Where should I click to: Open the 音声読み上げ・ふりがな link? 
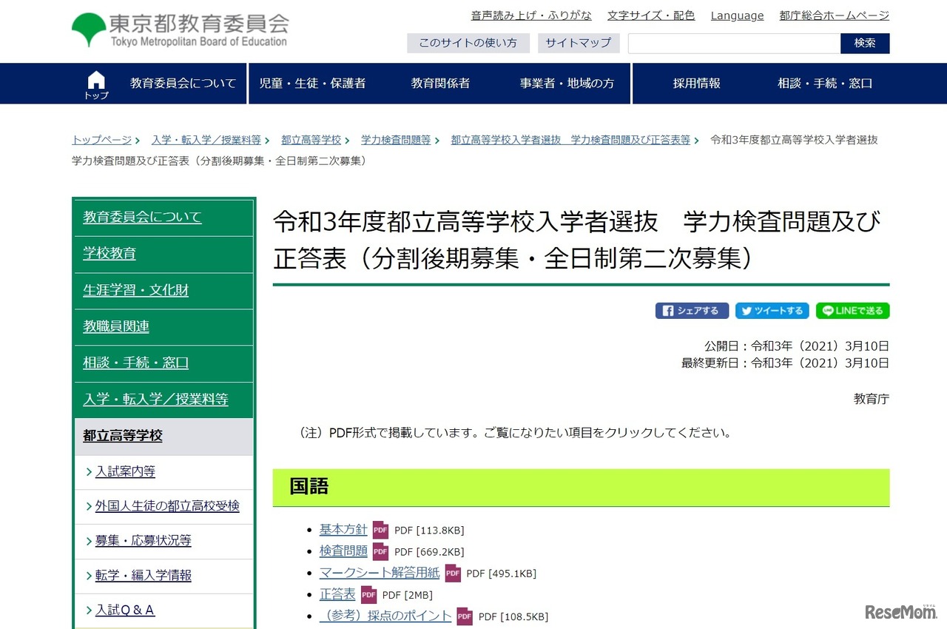[x=531, y=16]
